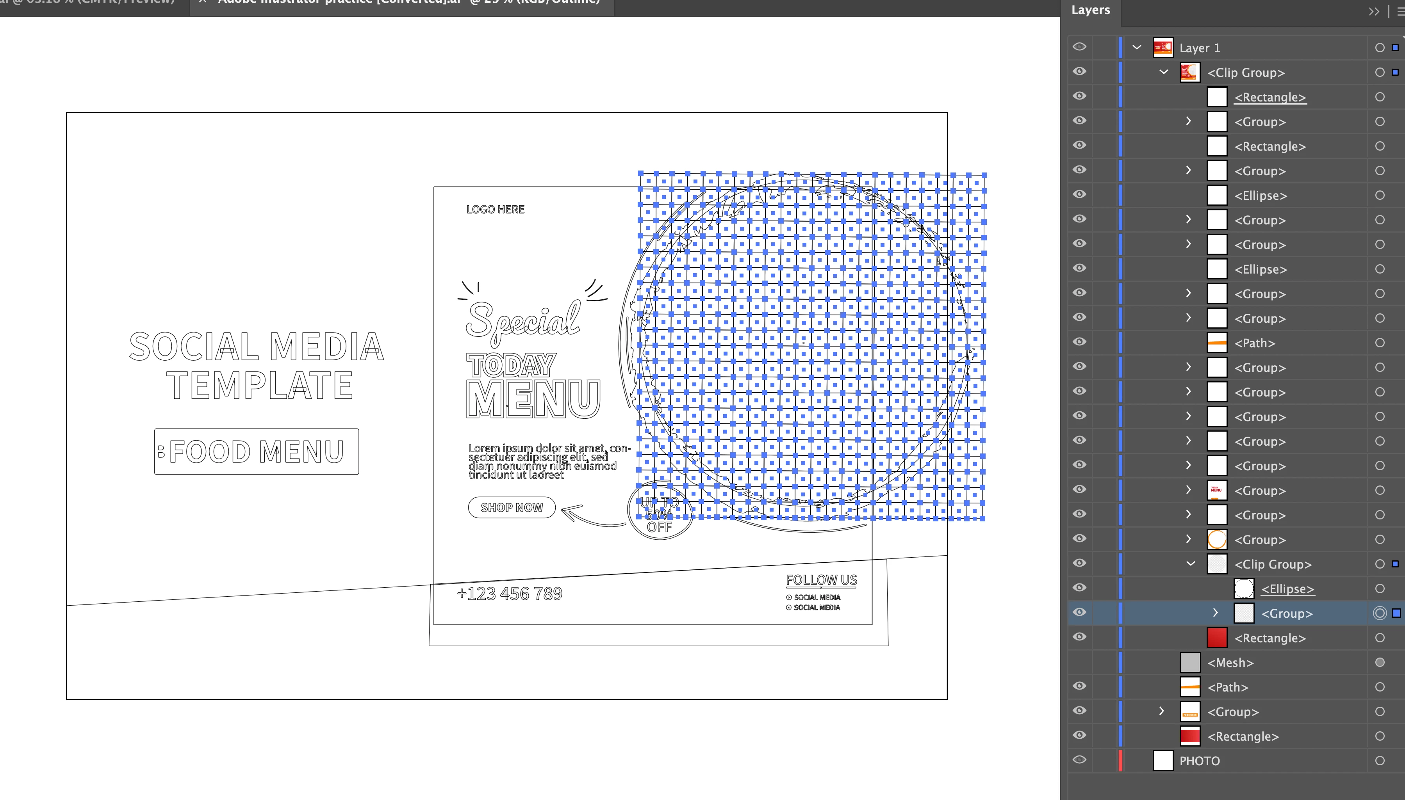Collapse the nested Clip Group containing Ellipse
The image size is (1405, 800).
coord(1191,564)
